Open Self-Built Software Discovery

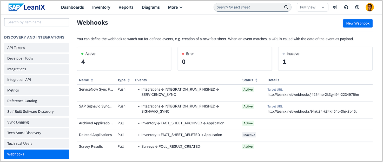(37, 112)
